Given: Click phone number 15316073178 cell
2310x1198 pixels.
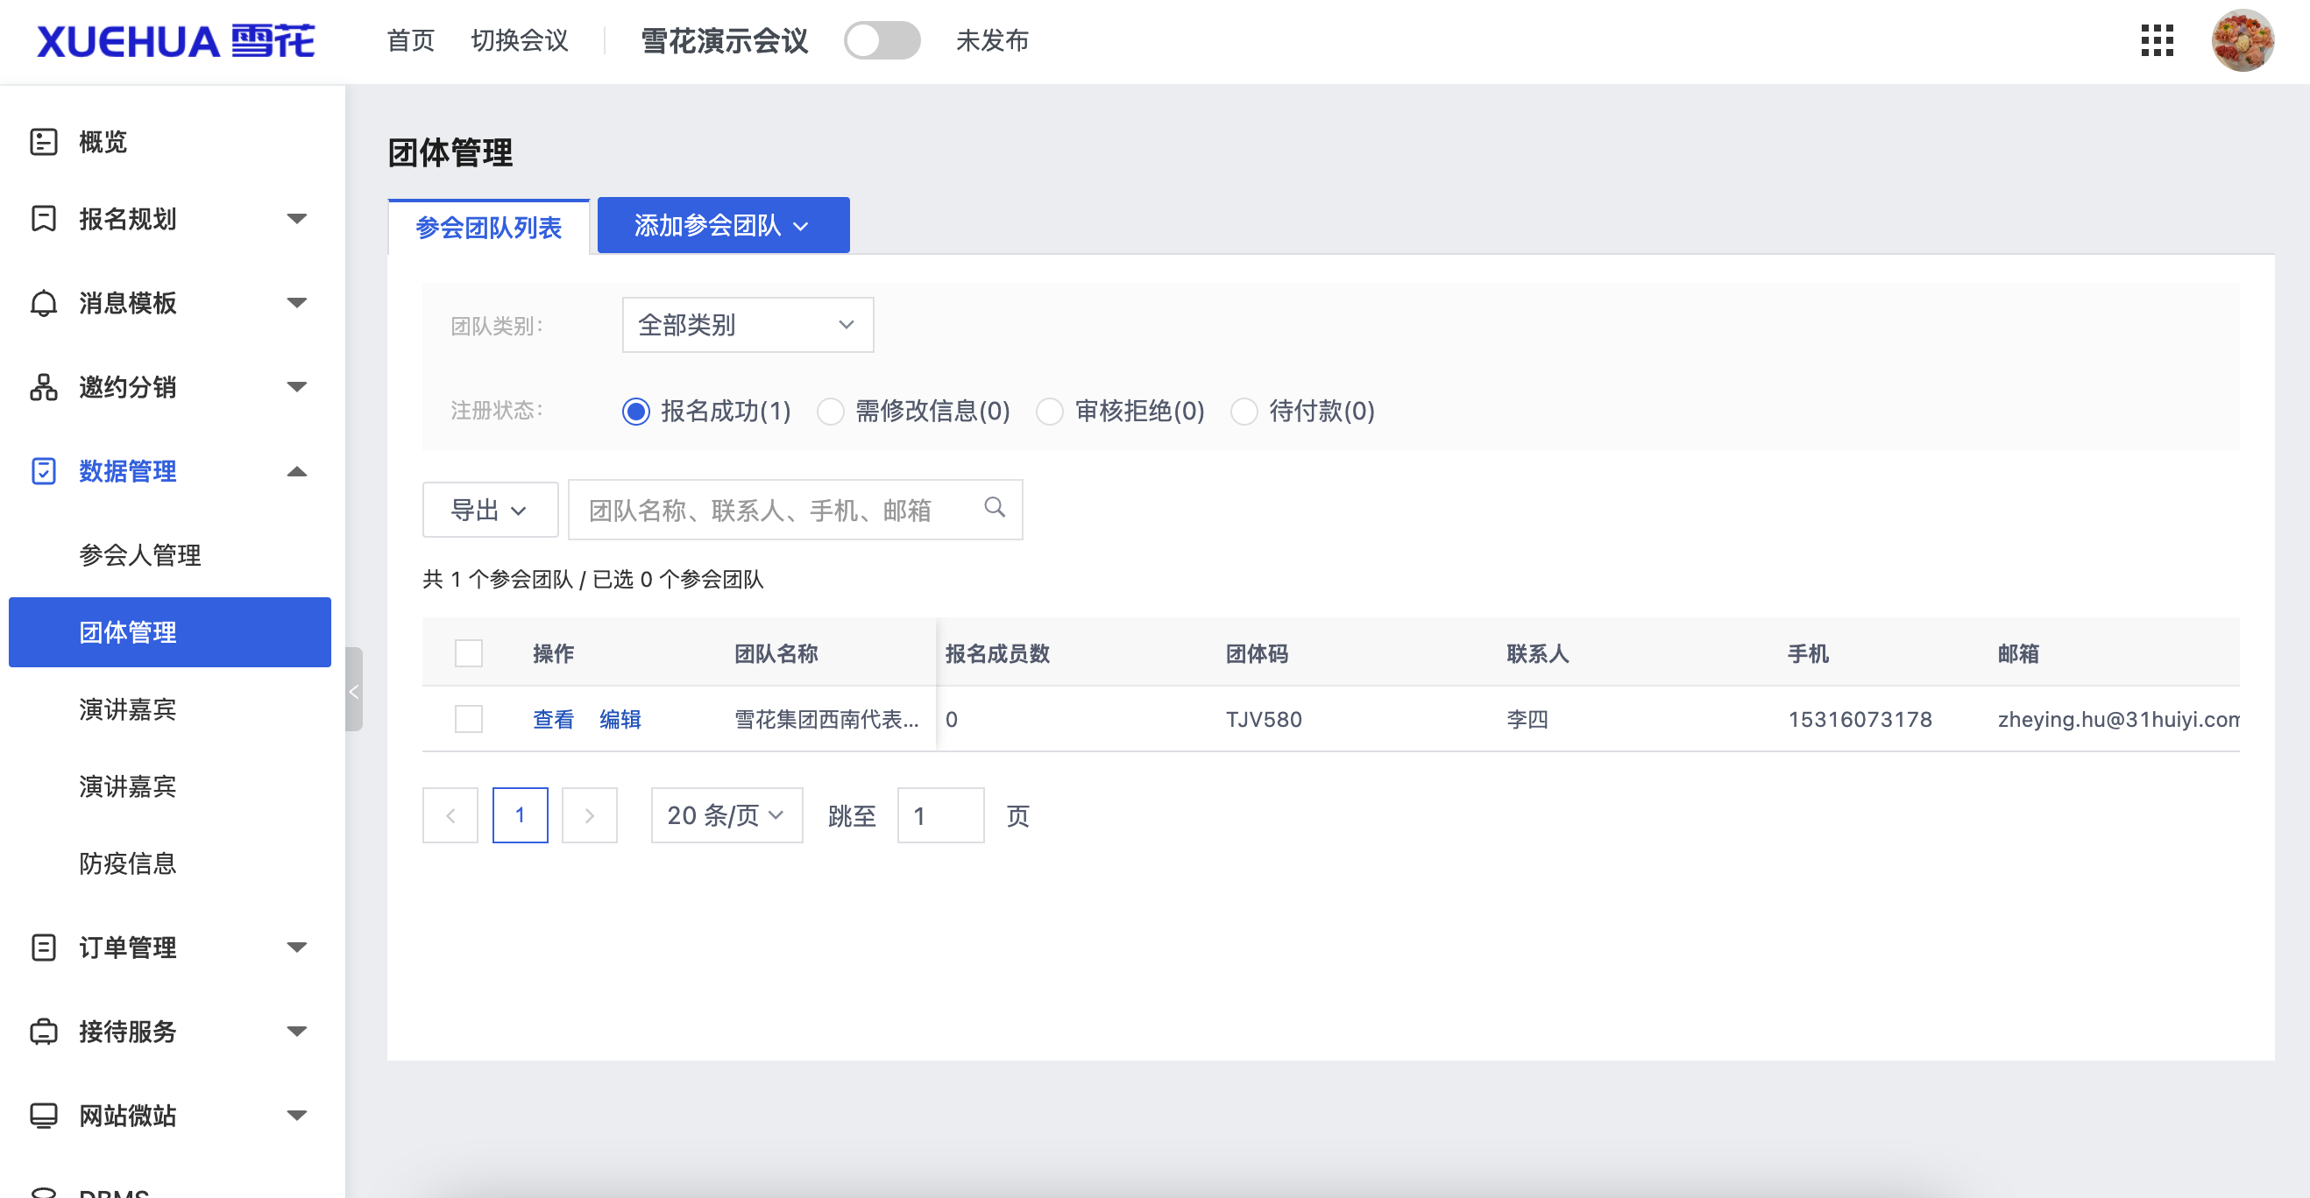Looking at the screenshot, I should click(1860, 720).
